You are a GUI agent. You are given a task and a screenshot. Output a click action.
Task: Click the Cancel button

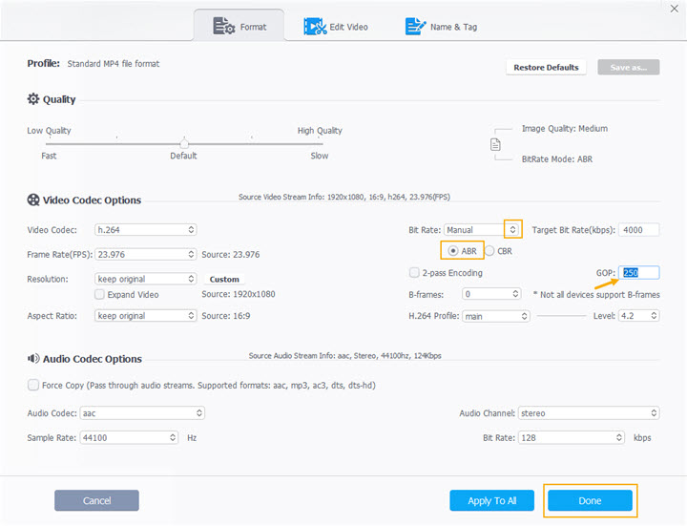[x=96, y=500]
